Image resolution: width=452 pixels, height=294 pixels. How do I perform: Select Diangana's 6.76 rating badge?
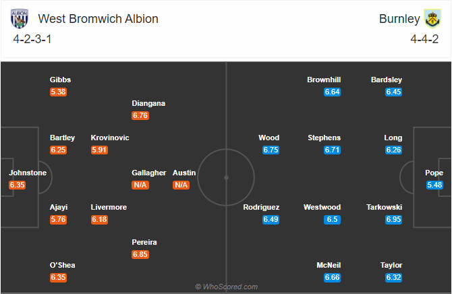coord(140,115)
